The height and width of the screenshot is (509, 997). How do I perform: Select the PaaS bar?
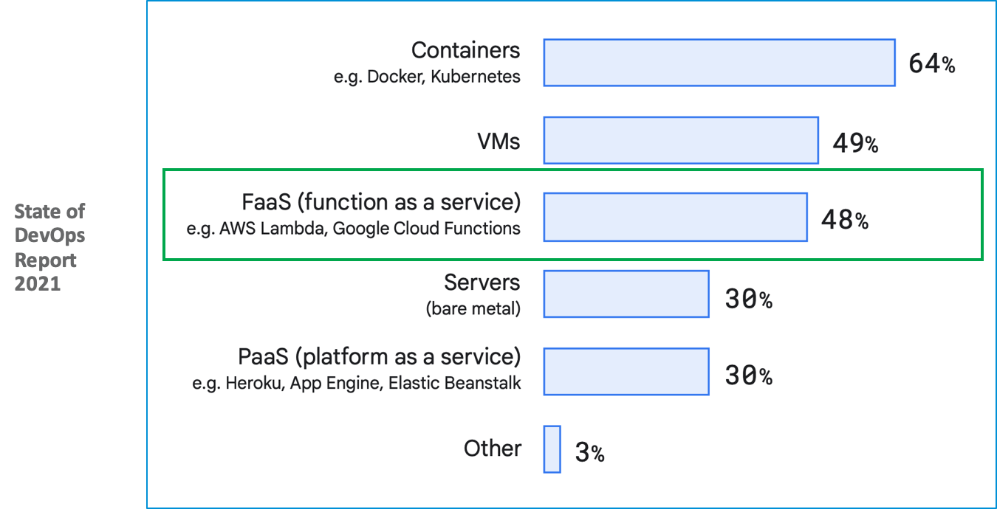coord(626,371)
